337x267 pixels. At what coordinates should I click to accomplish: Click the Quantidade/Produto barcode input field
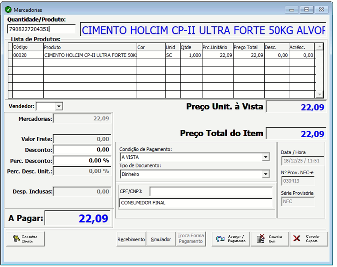pos(41,29)
